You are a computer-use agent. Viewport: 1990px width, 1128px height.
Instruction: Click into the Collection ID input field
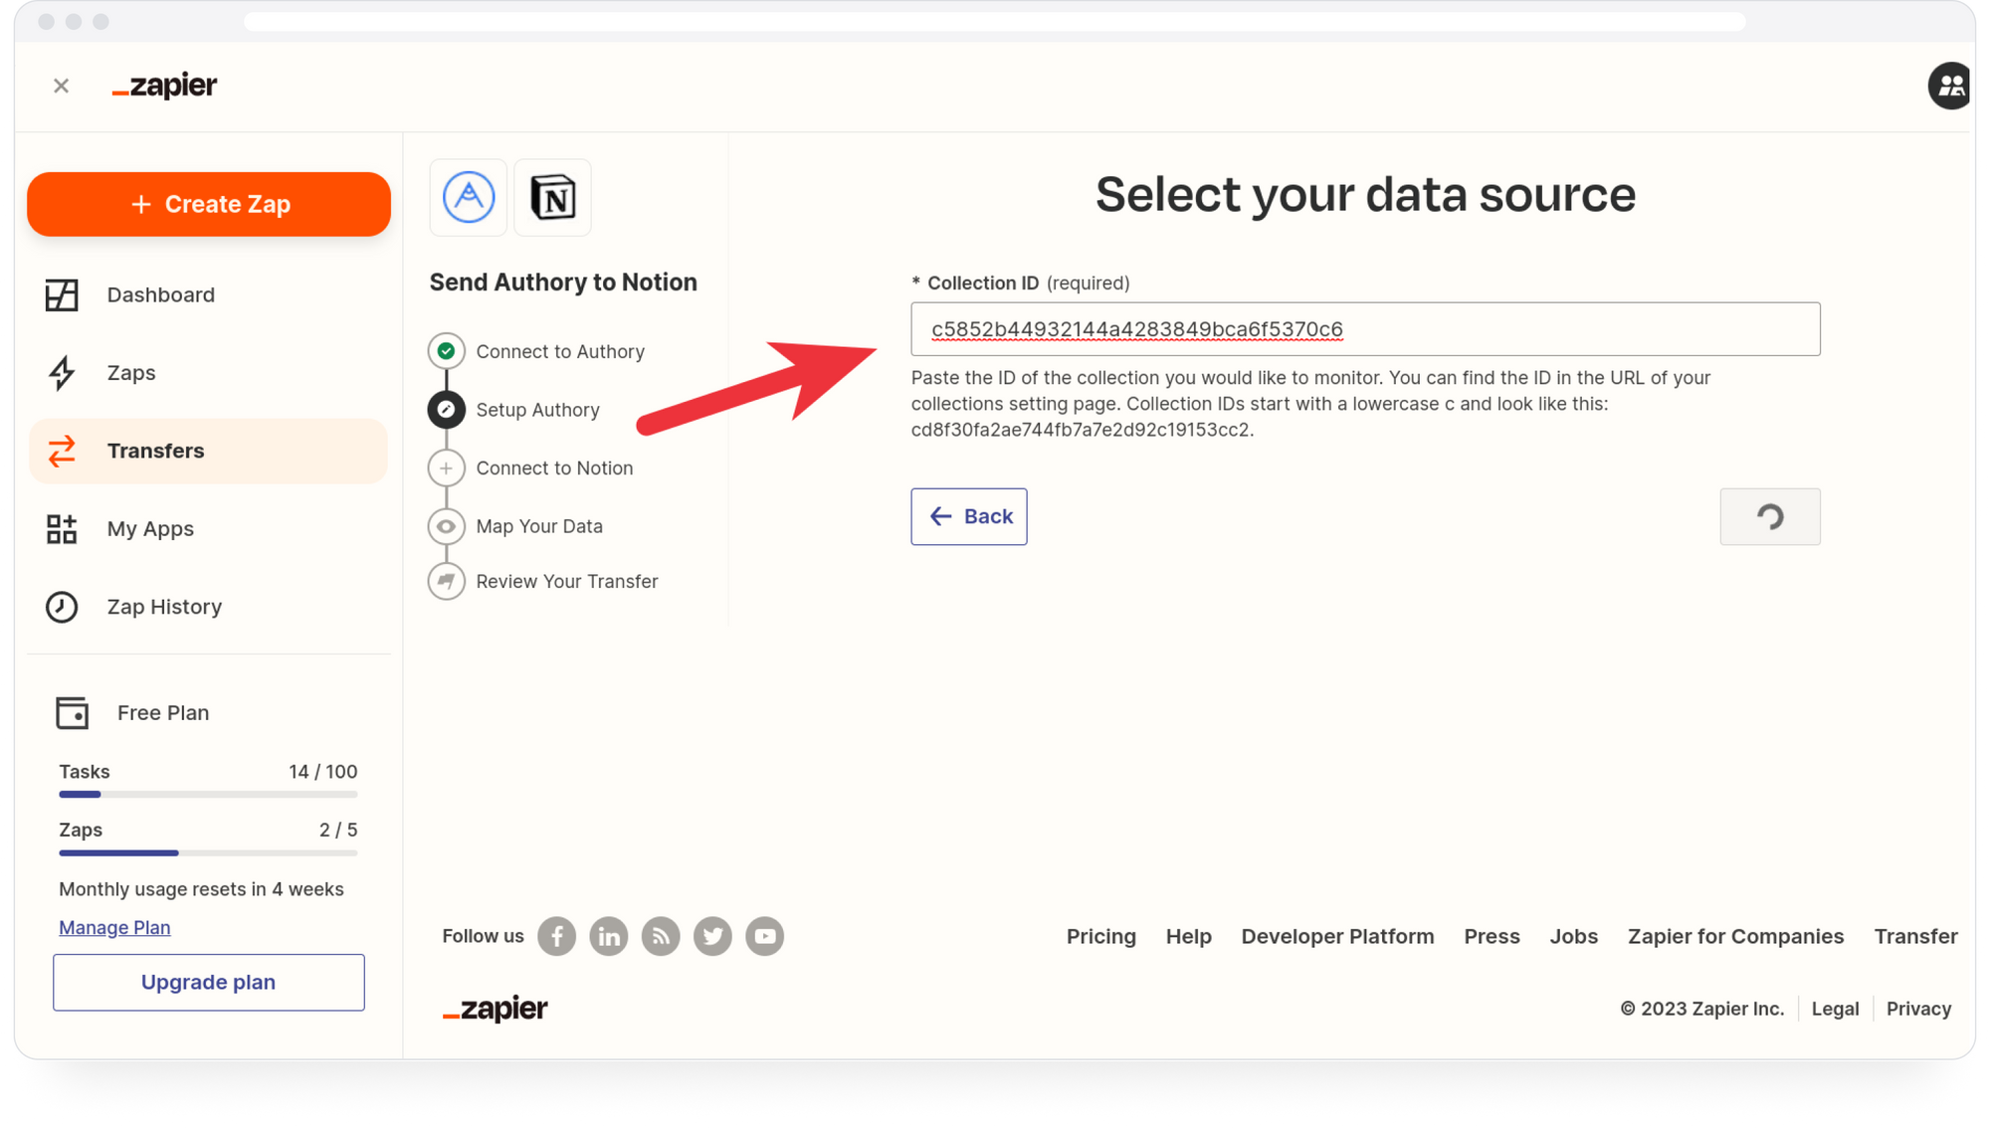click(1365, 329)
